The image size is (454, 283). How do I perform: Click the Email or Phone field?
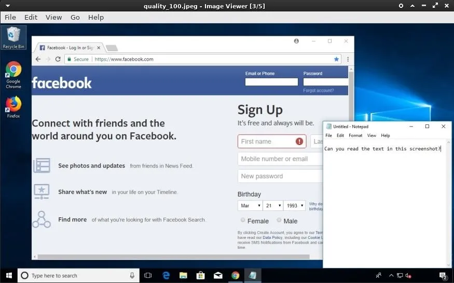pyautogui.click(x=271, y=82)
